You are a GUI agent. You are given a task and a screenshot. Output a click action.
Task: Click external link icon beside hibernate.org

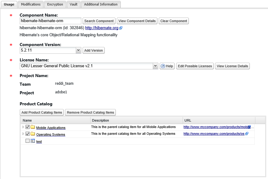coord(121,28)
